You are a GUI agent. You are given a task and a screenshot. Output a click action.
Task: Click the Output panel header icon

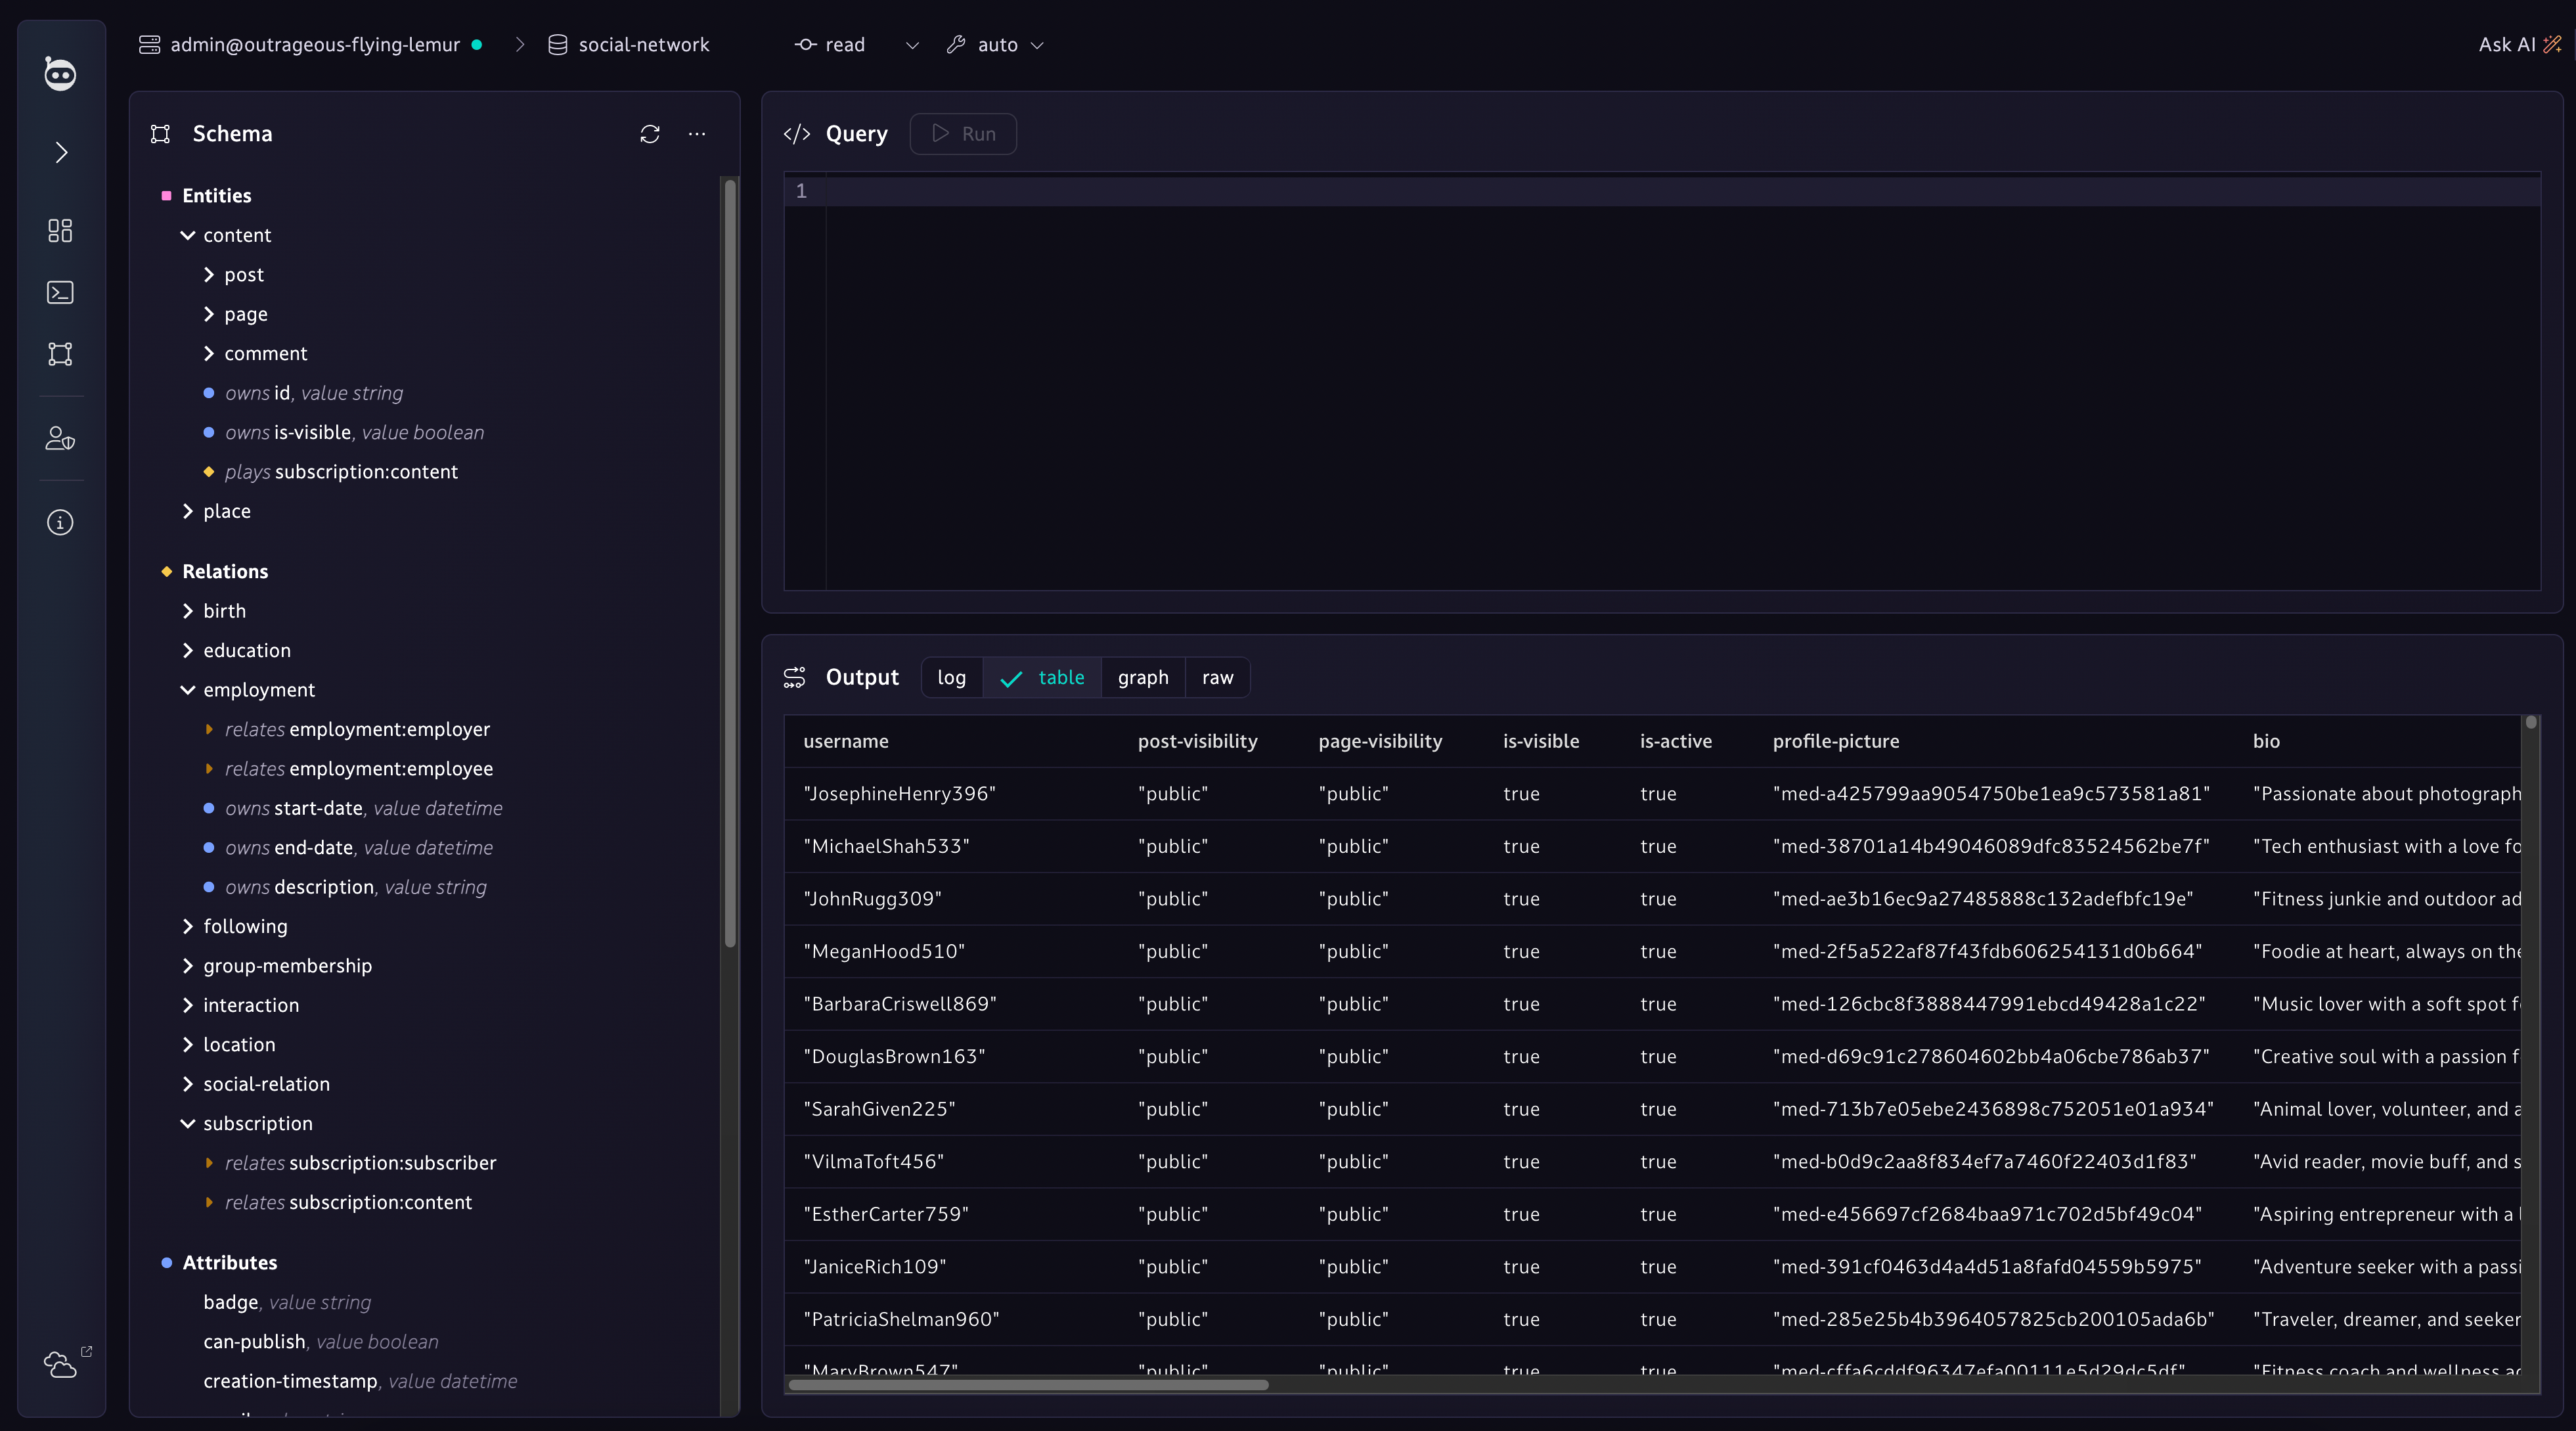click(x=795, y=677)
